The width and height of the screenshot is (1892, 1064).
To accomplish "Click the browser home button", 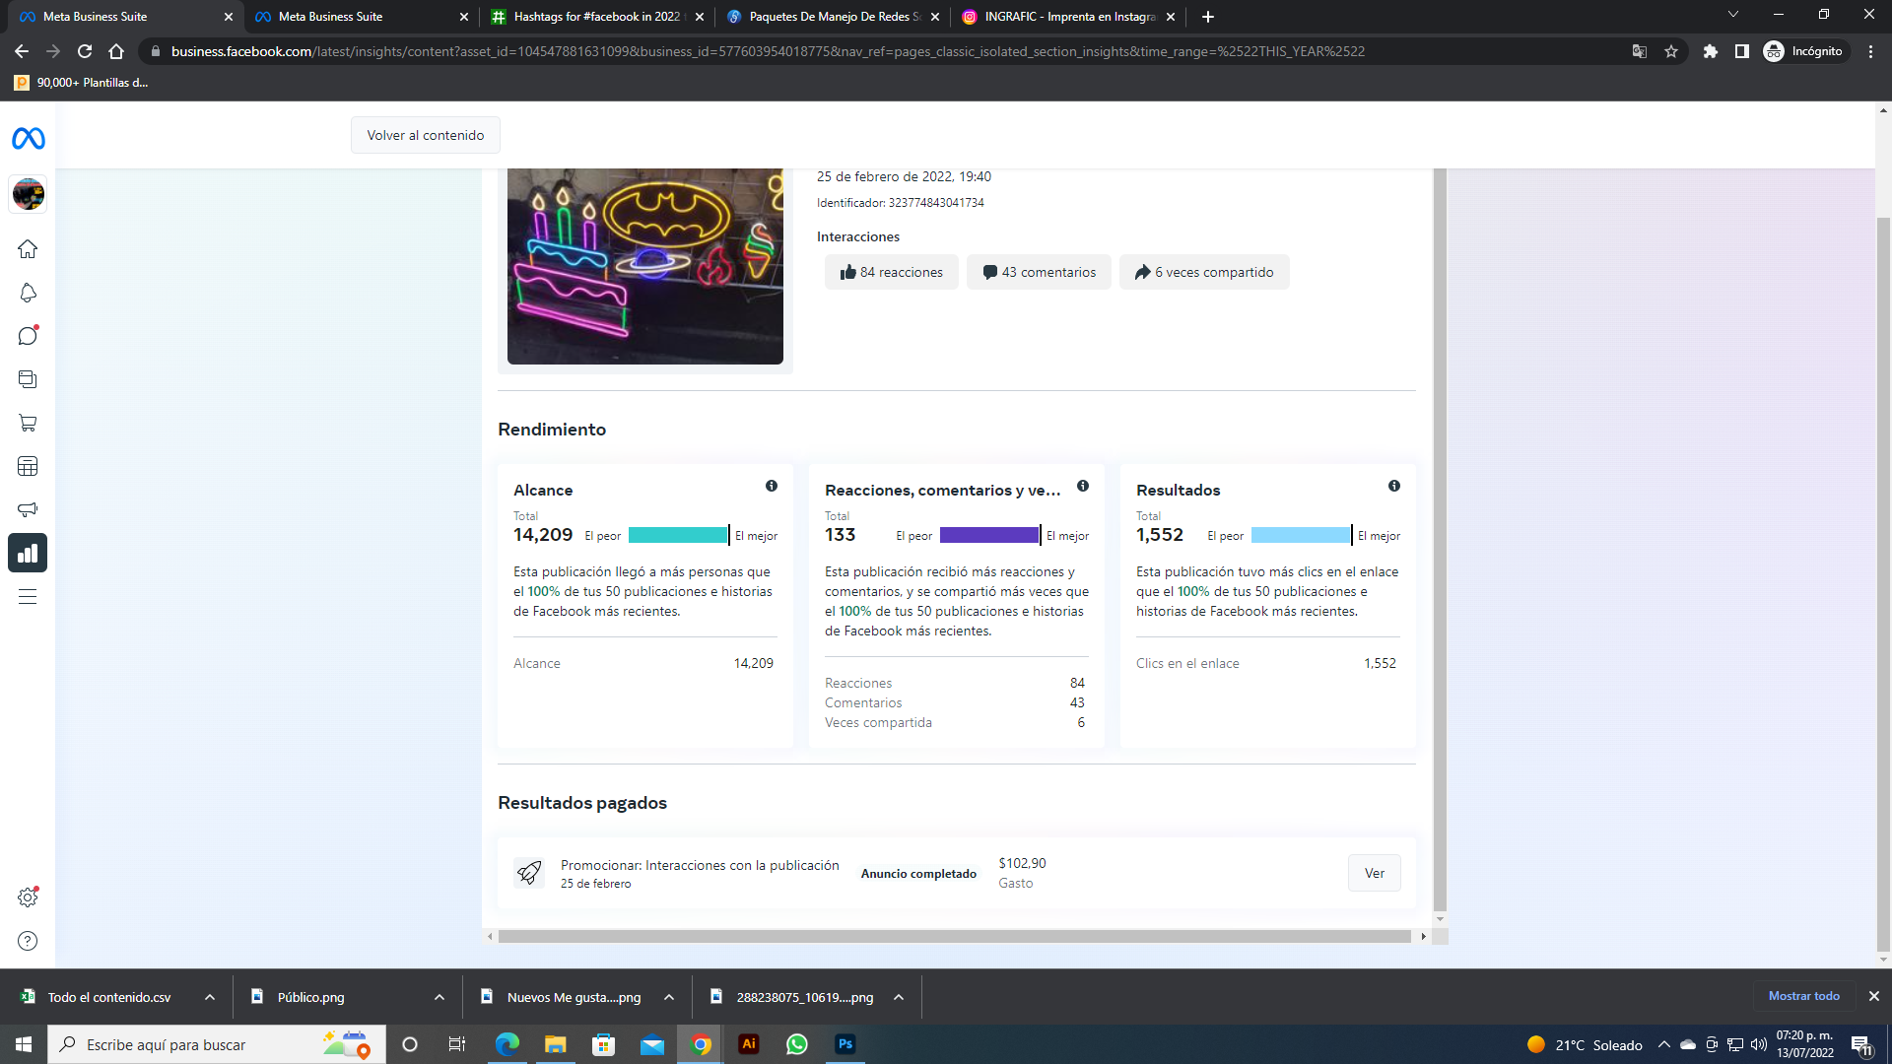I will [x=116, y=51].
